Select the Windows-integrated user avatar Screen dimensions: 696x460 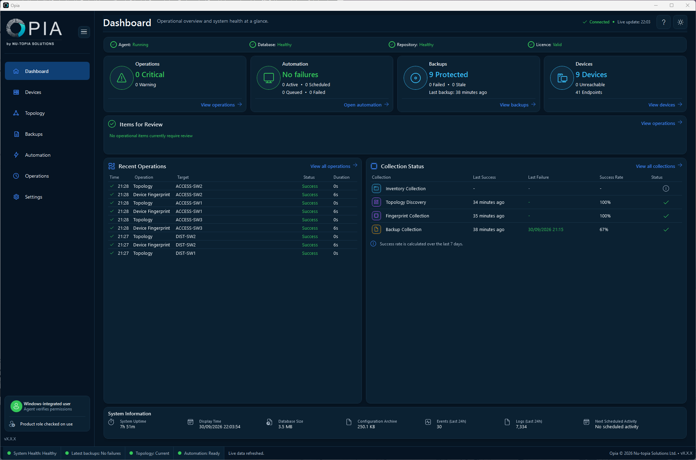(x=16, y=406)
